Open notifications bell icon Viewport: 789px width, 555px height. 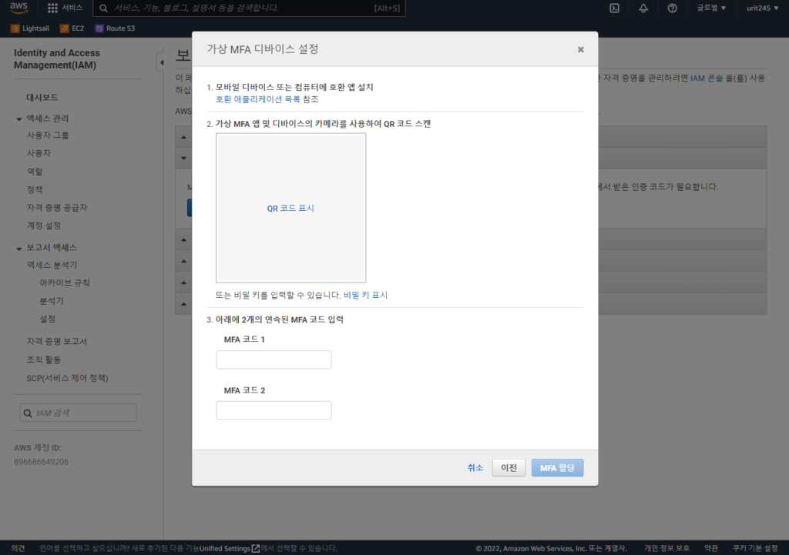(643, 8)
